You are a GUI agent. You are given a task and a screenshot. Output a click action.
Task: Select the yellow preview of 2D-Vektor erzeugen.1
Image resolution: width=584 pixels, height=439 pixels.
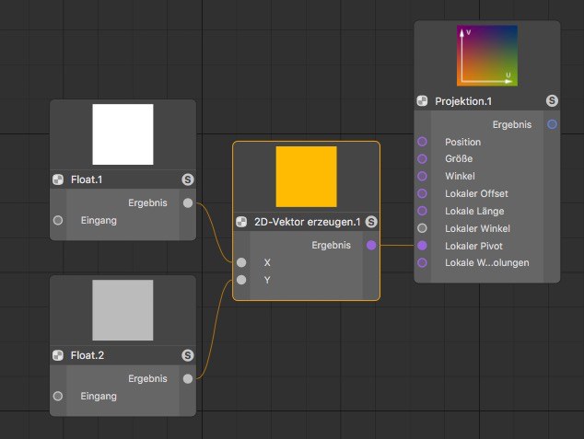(x=306, y=177)
